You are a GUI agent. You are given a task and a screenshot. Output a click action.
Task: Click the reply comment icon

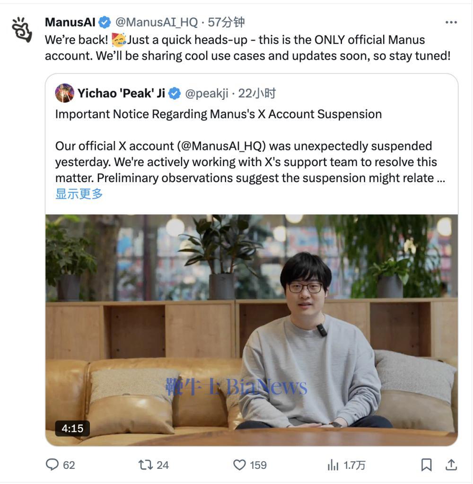52,464
